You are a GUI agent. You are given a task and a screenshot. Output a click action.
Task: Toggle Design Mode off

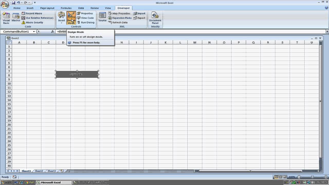71,18
